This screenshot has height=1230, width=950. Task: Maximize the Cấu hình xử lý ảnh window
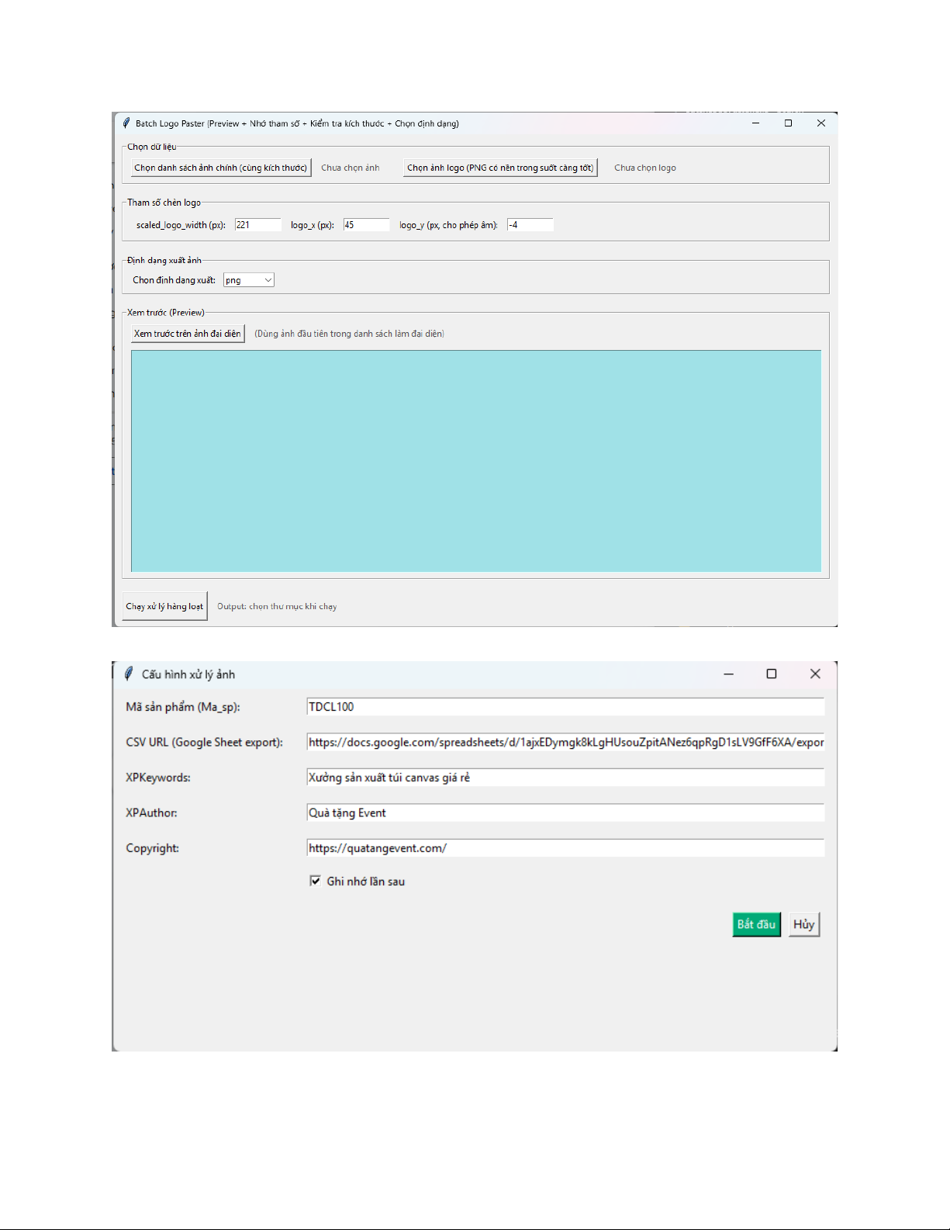[x=771, y=674]
